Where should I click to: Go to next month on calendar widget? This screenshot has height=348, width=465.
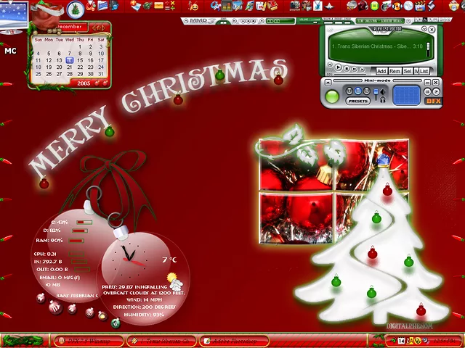pos(105,28)
